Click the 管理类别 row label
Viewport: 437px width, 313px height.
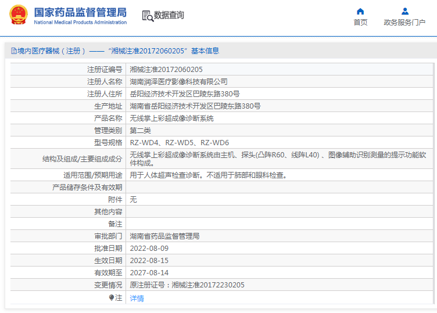108,131
